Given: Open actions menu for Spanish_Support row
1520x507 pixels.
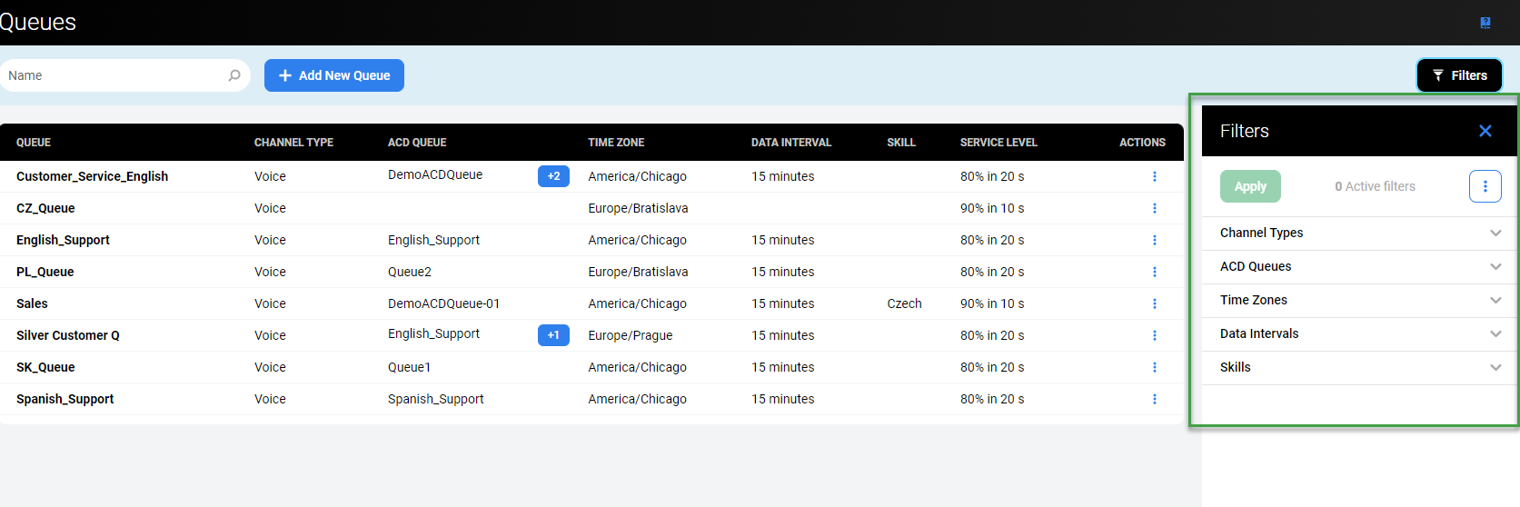Looking at the screenshot, I should pyautogui.click(x=1155, y=399).
